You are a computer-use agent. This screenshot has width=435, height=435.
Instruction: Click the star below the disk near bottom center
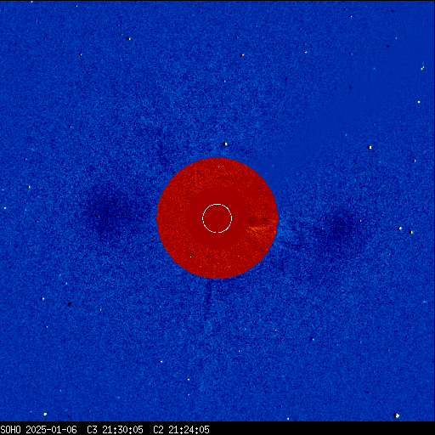[x=161, y=362]
